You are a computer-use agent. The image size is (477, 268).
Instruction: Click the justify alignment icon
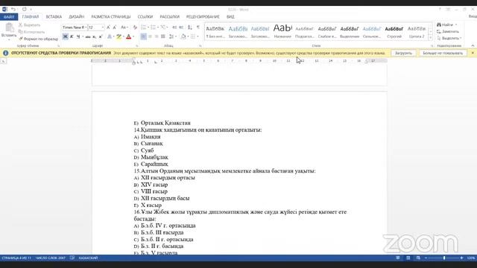(x=163, y=36)
